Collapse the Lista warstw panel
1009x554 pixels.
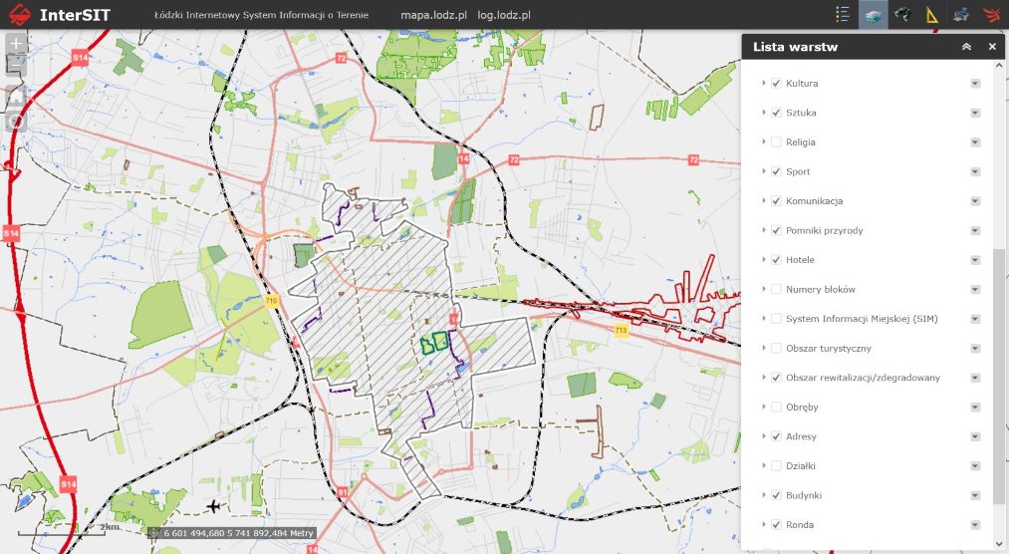pos(965,47)
